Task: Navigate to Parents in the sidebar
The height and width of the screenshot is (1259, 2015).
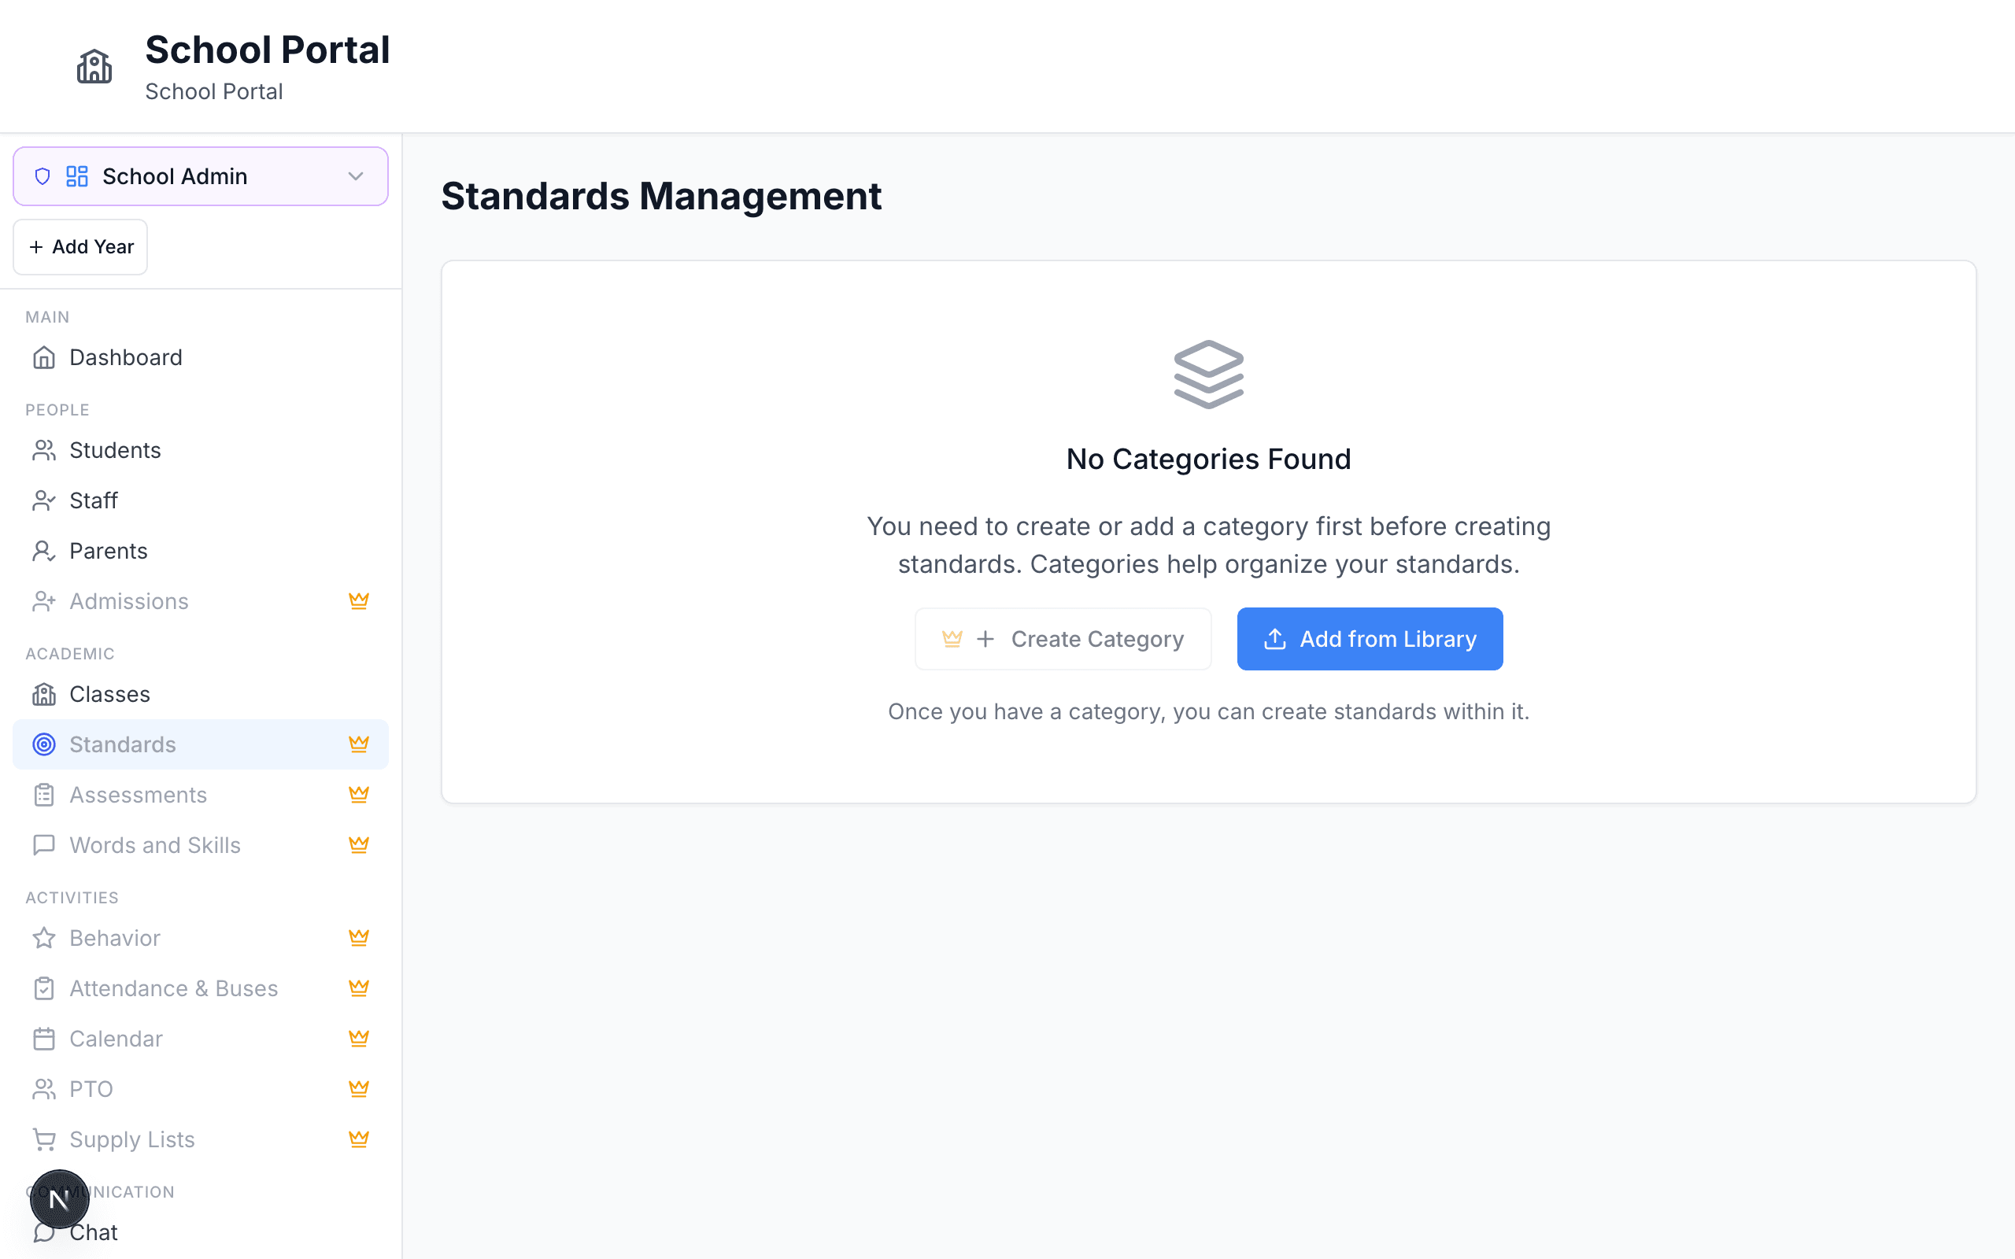Action: tap(109, 552)
